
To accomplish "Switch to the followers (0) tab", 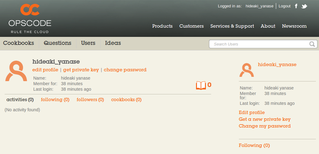I will 90,100.
